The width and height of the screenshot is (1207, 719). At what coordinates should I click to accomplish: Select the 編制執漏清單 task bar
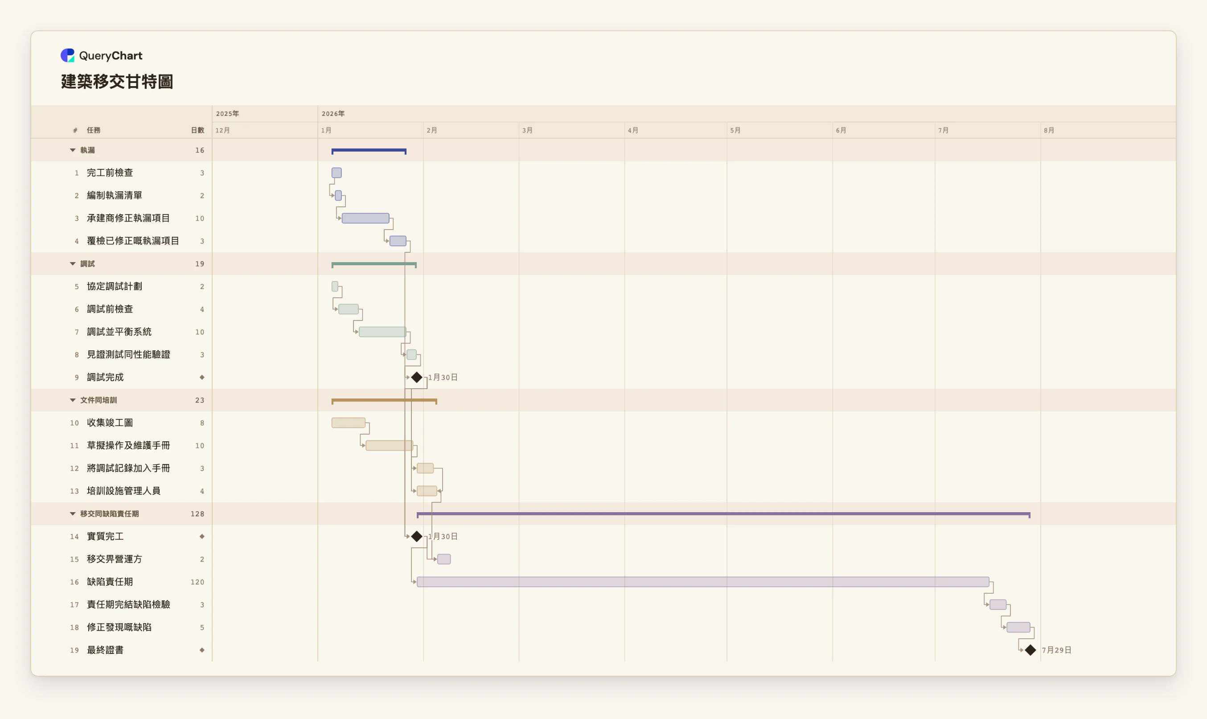(339, 196)
